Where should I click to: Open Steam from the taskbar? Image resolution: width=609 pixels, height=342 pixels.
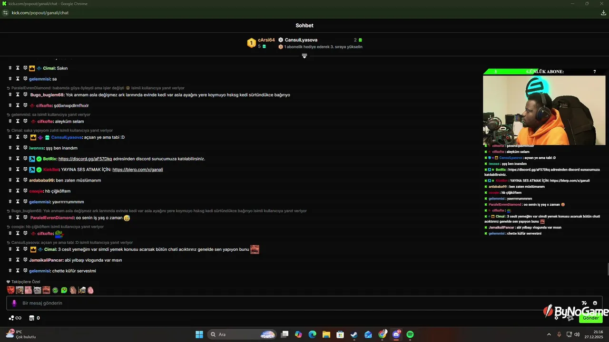[x=354, y=334]
